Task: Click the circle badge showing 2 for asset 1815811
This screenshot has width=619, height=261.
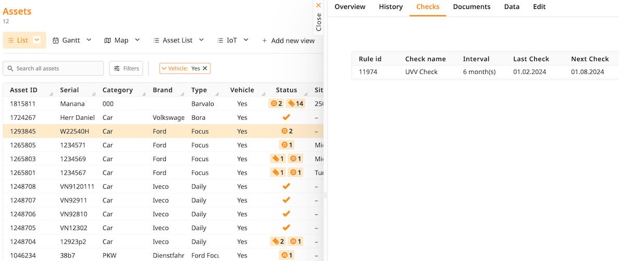Action: (x=277, y=104)
